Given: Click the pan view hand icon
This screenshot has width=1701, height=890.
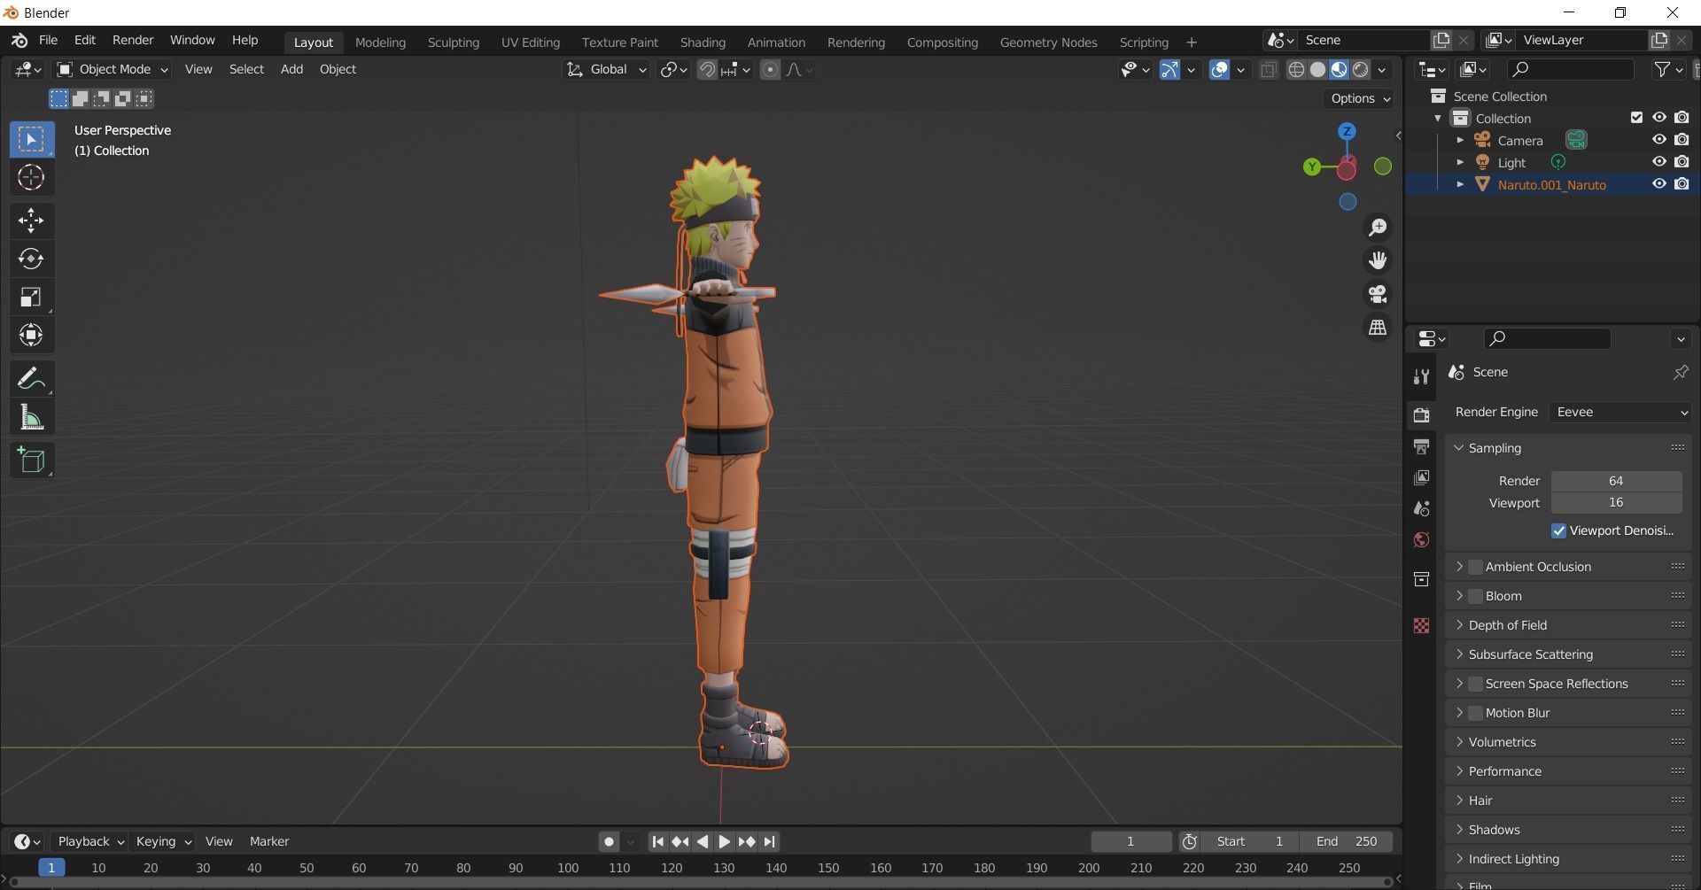Looking at the screenshot, I should (1378, 260).
